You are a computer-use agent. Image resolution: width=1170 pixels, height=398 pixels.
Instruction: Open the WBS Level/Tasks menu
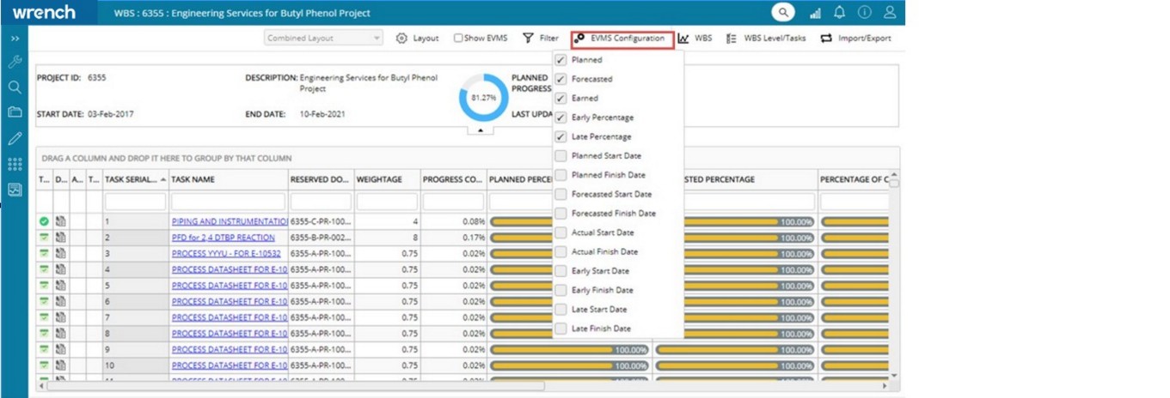[766, 39]
